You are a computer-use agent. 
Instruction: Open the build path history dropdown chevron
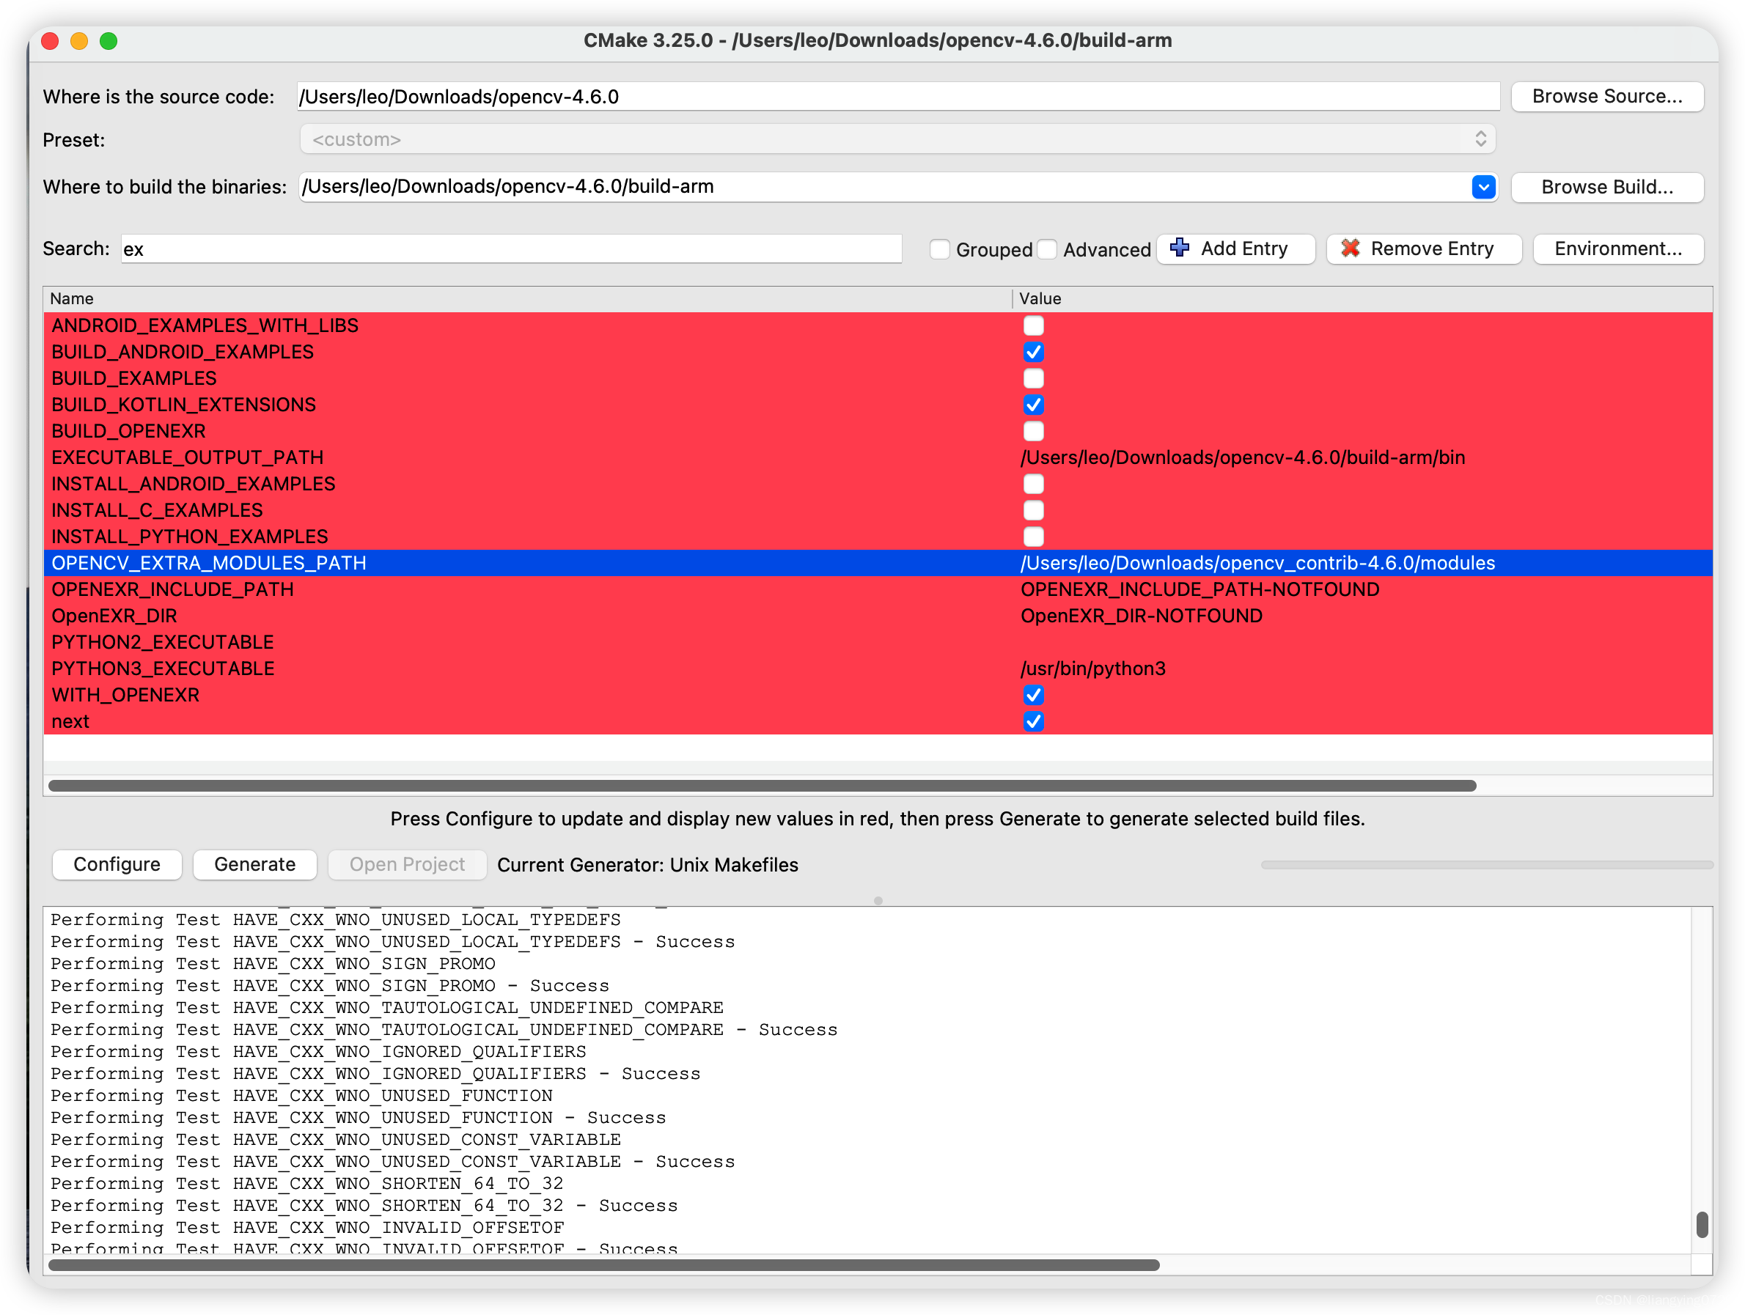click(x=1483, y=187)
